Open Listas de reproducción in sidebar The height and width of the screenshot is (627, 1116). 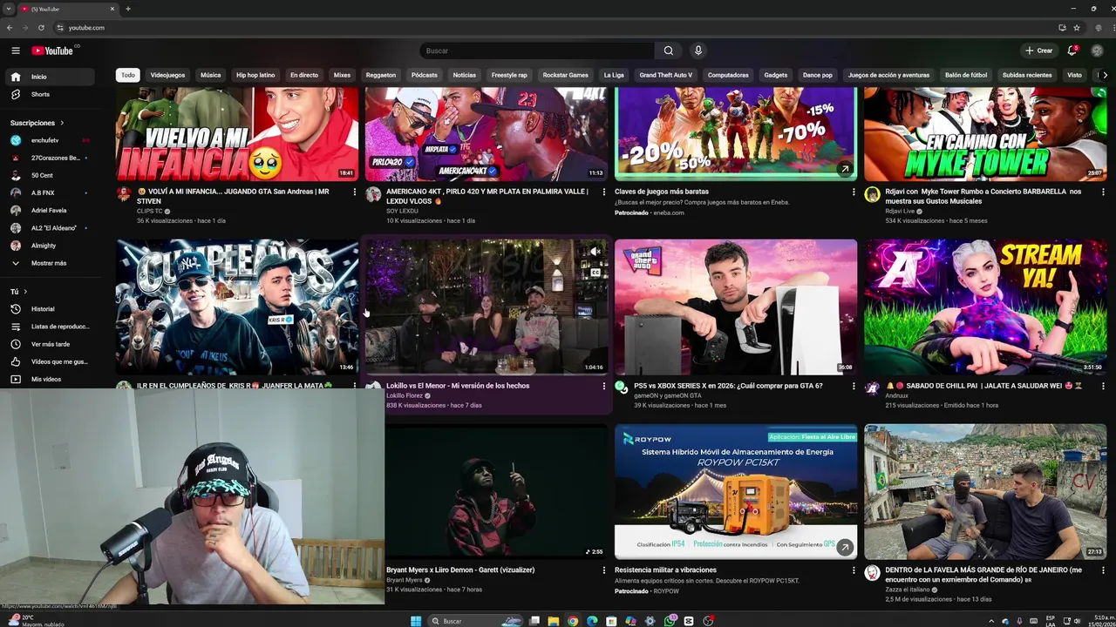click(51, 327)
